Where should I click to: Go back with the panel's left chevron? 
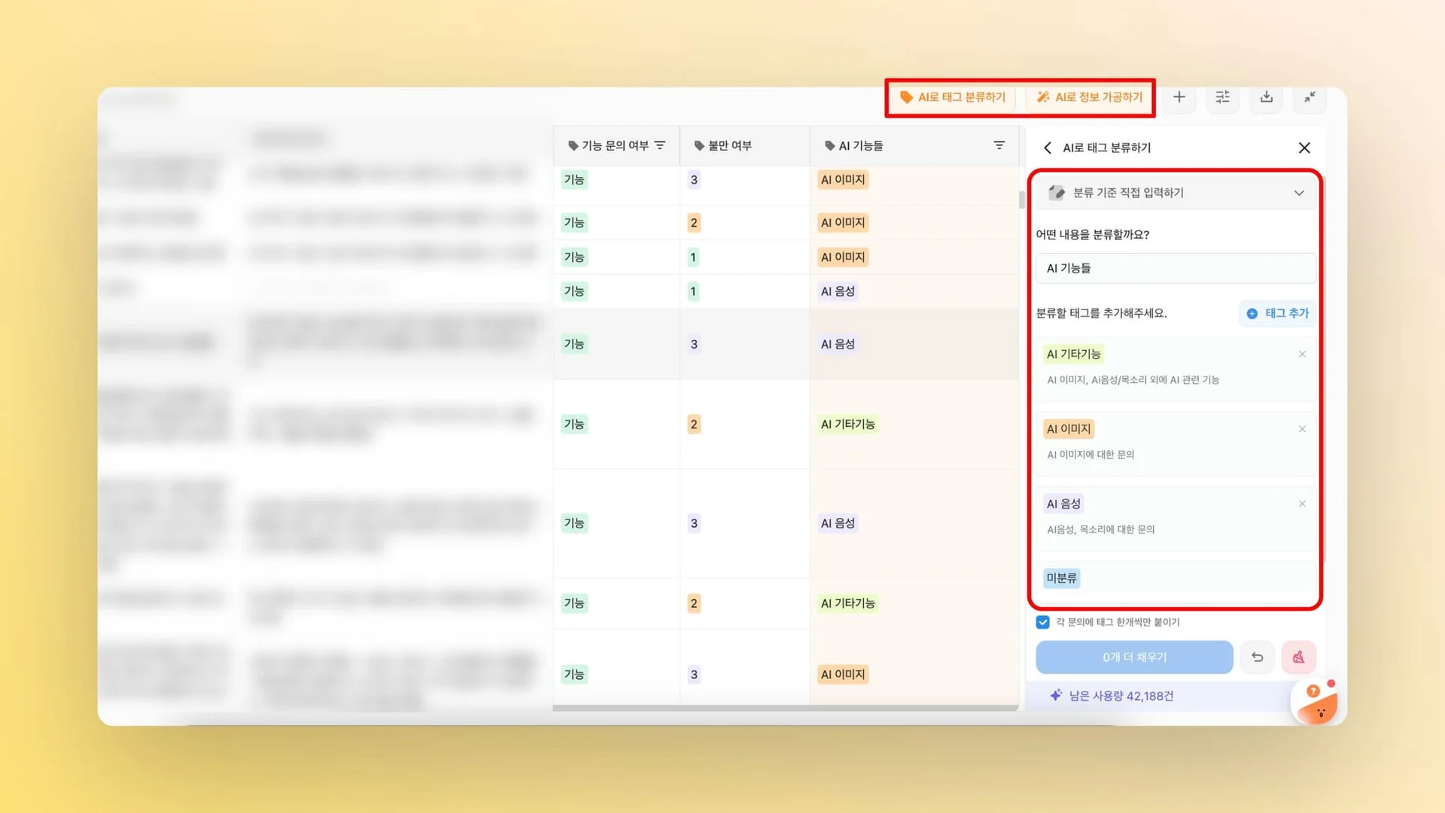pos(1048,148)
